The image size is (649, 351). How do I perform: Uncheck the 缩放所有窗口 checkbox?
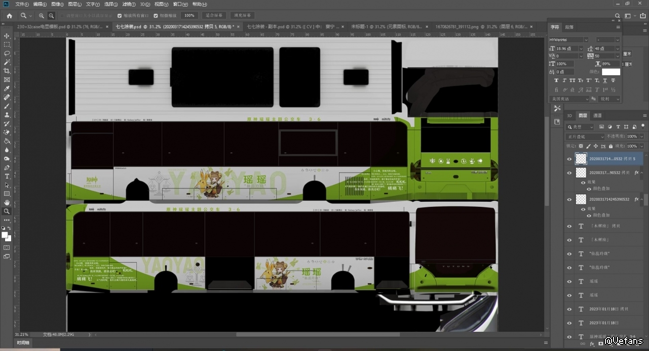coord(120,16)
